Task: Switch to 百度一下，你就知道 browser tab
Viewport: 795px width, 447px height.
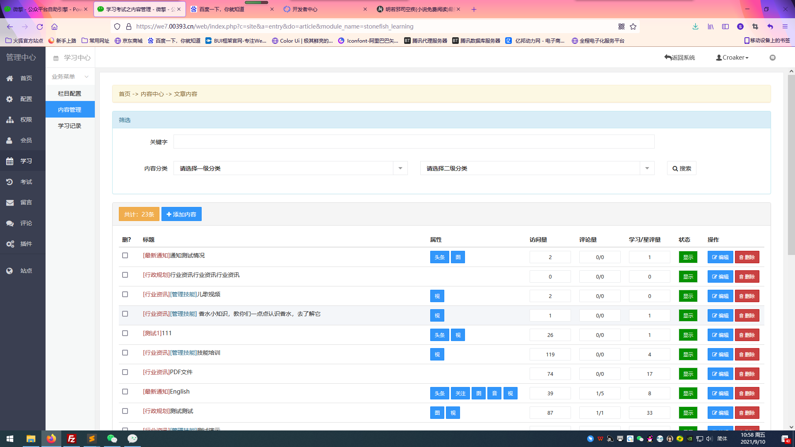Action: pyautogui.click(x=232, y=9)
